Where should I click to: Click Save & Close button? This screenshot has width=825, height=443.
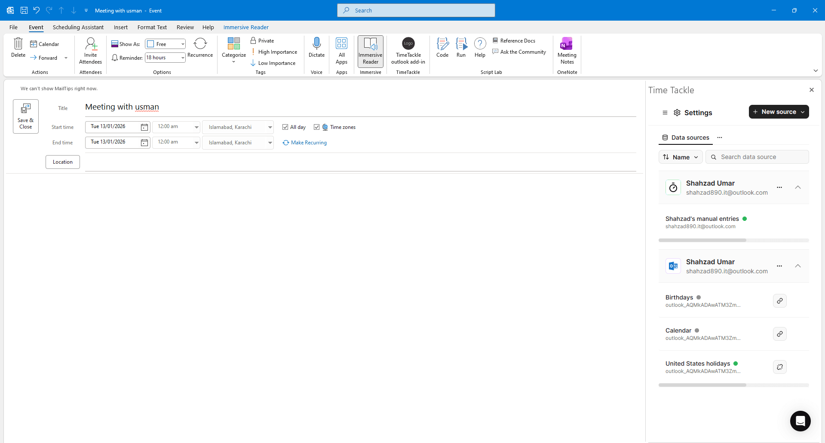(26, 116)
